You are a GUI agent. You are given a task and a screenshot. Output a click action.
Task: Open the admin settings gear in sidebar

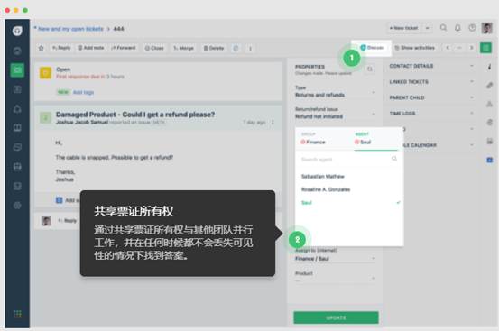click(17, 206)
